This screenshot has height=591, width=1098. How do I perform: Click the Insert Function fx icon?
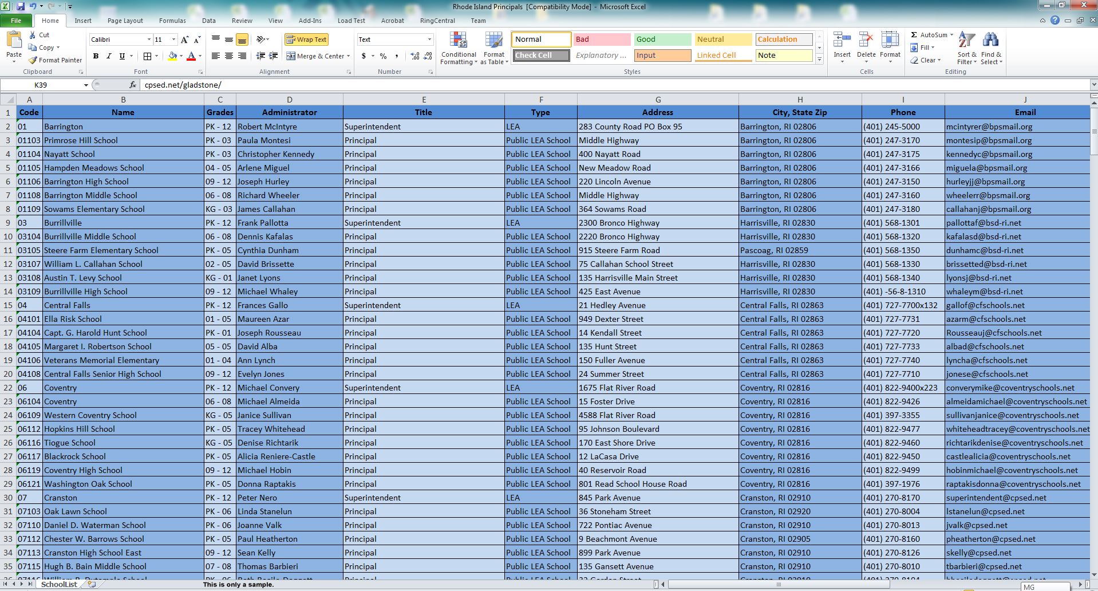point(133,85)
